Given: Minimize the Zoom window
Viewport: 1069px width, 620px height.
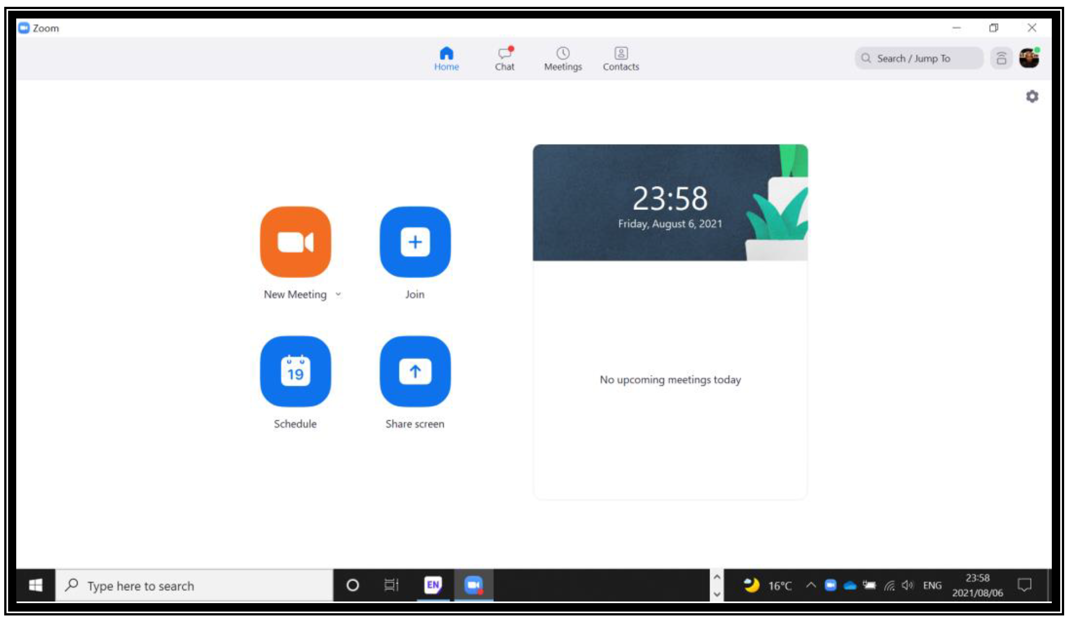Looking at the screenshot, I should click(956, 28).
